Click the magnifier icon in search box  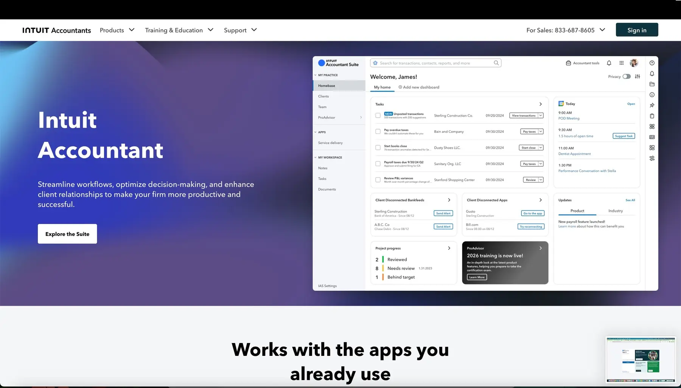tap(496, 63)
